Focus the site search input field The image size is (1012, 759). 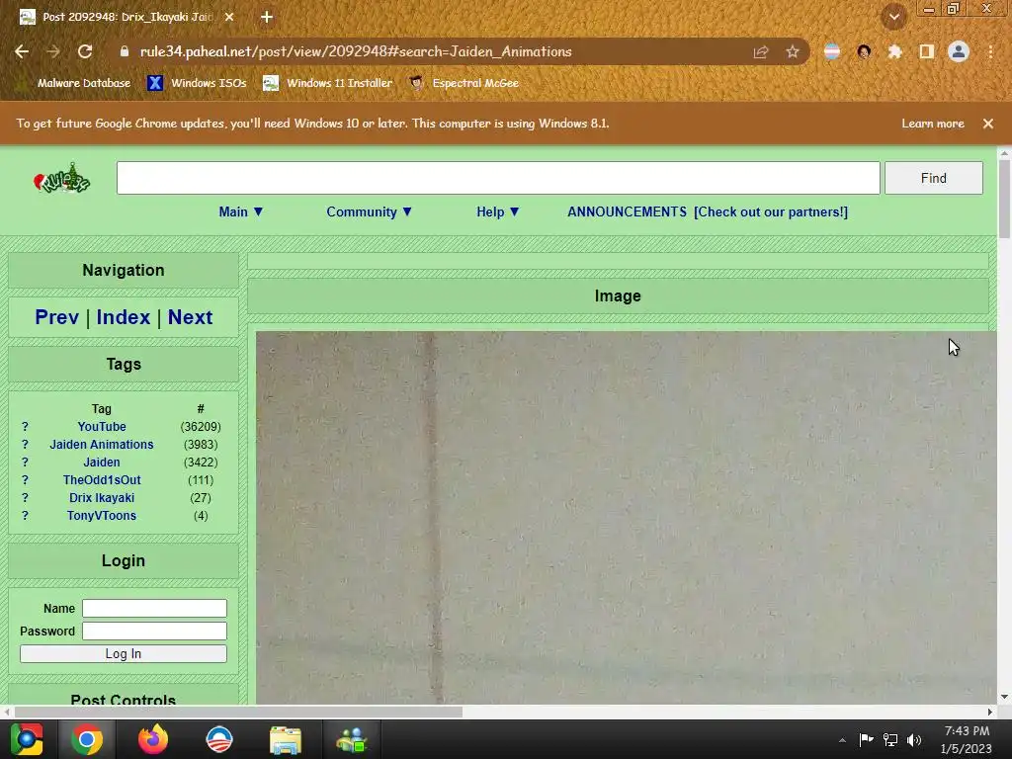(498, 178)
